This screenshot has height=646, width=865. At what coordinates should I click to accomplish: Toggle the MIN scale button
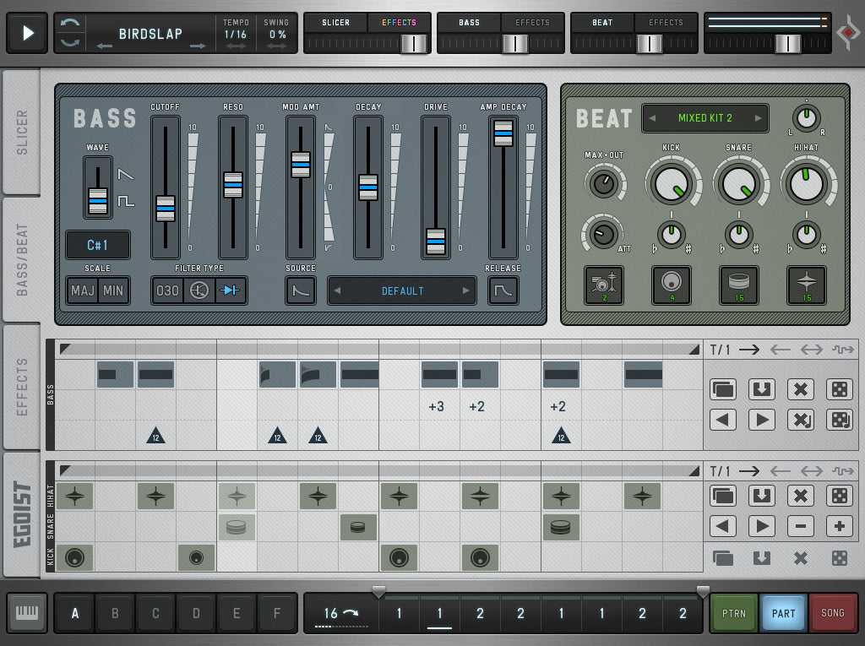click(113, 290)
